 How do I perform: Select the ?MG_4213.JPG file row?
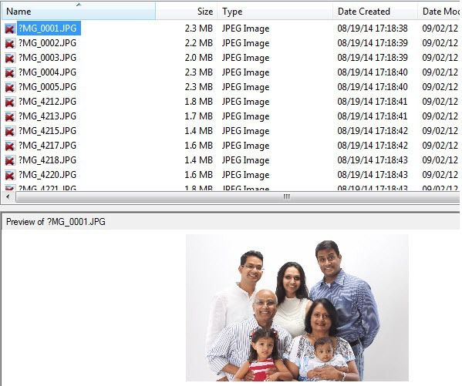231,116
